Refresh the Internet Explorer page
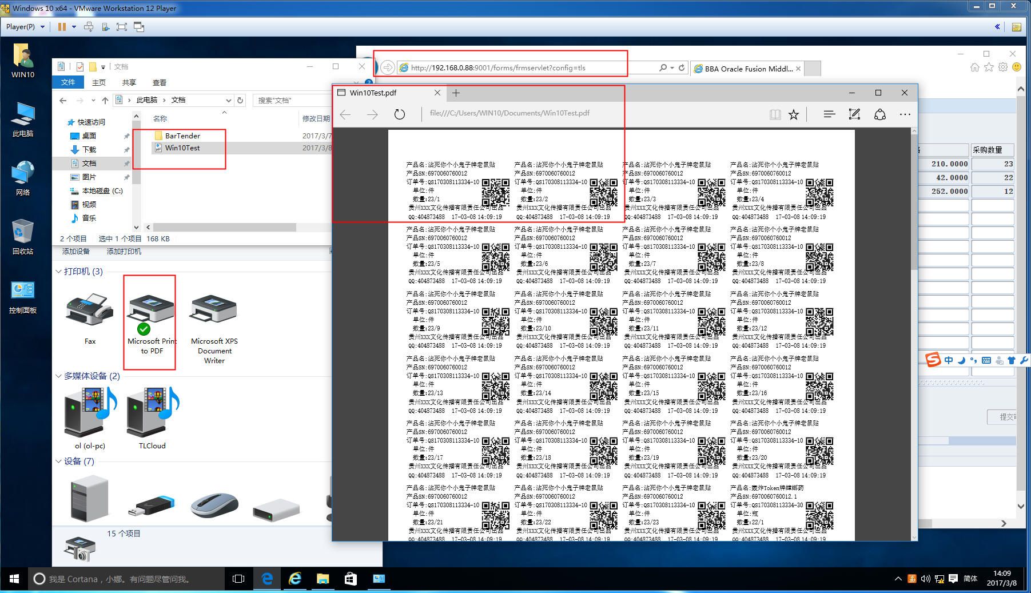The image size is (1031, 593). (x=682, y=67)
